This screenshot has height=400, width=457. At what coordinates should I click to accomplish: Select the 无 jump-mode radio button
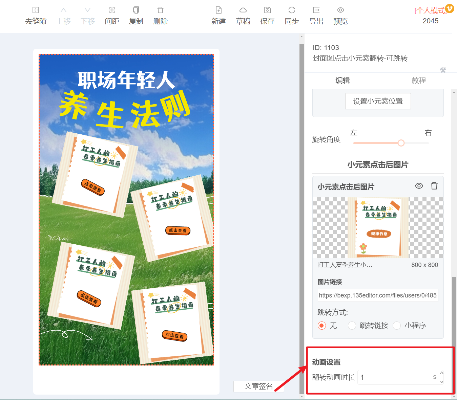[x=322, y=326]
